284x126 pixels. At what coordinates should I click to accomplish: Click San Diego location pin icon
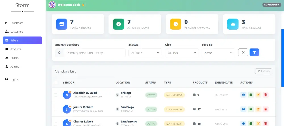point(117,109)
